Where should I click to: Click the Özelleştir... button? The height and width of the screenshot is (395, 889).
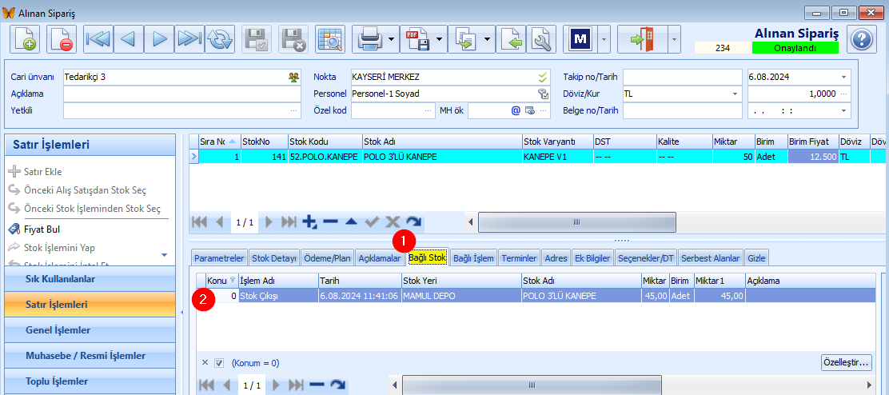click(x=847, y=361)
